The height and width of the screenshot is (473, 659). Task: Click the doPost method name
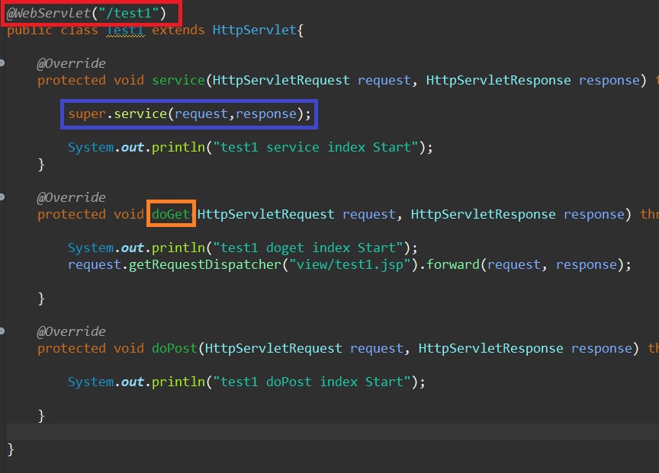pos(175,348)
